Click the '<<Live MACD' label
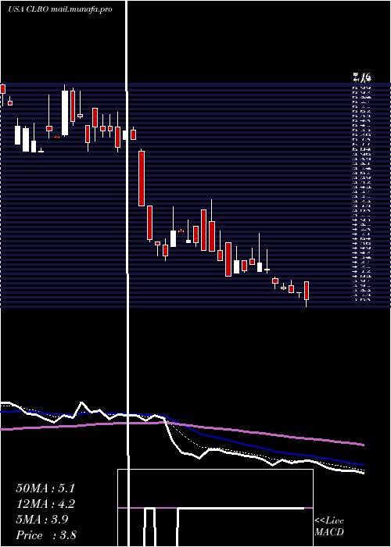Viewport: 391px width, 547px height. click(x=329, y=526)
